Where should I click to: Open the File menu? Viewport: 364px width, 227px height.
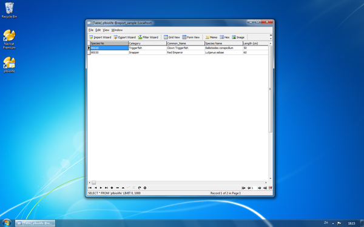[91, 30]
